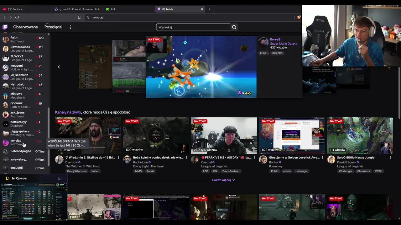Reload the page with refresh icon
This screenshot has height=225, width=401.
17,17
